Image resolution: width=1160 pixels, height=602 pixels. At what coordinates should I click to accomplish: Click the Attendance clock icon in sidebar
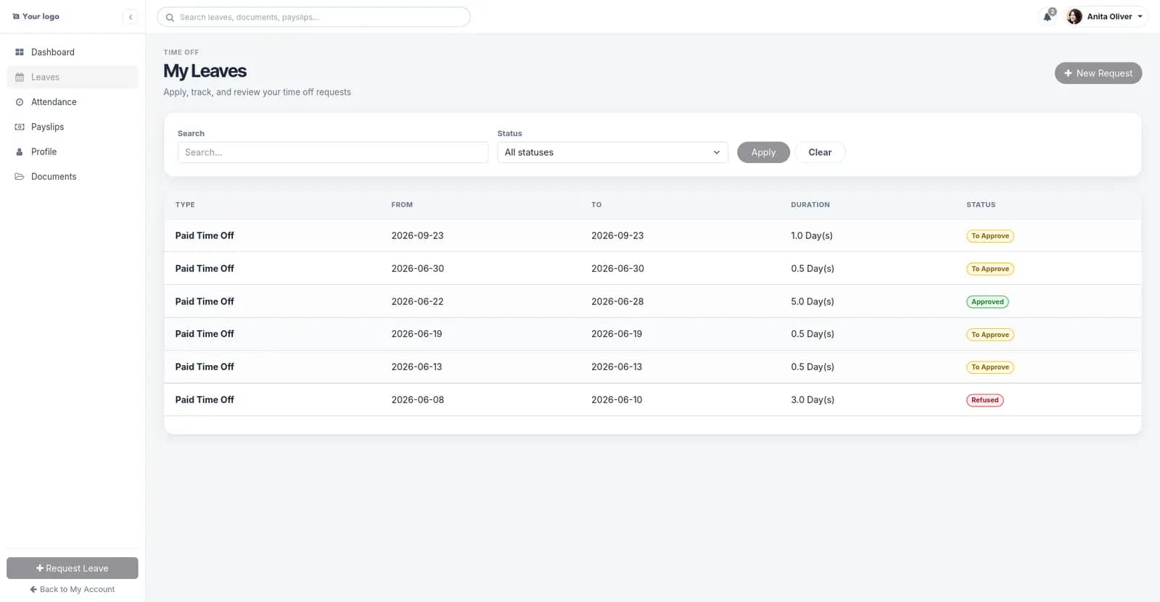20,102
